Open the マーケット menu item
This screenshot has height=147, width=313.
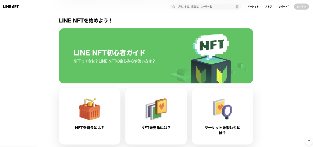click(253, 7)
